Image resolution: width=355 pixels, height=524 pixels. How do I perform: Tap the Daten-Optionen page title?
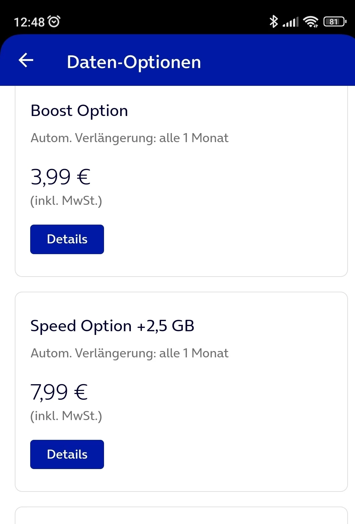134,62
